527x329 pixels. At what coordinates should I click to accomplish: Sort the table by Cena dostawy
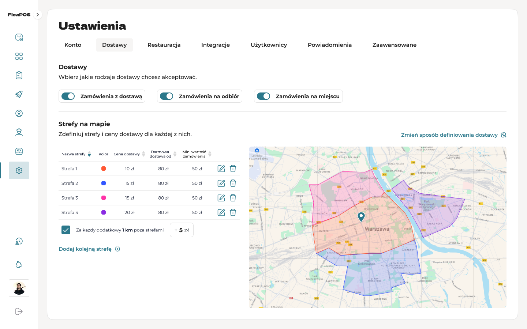pyautogui.click(x=143, y=154)
